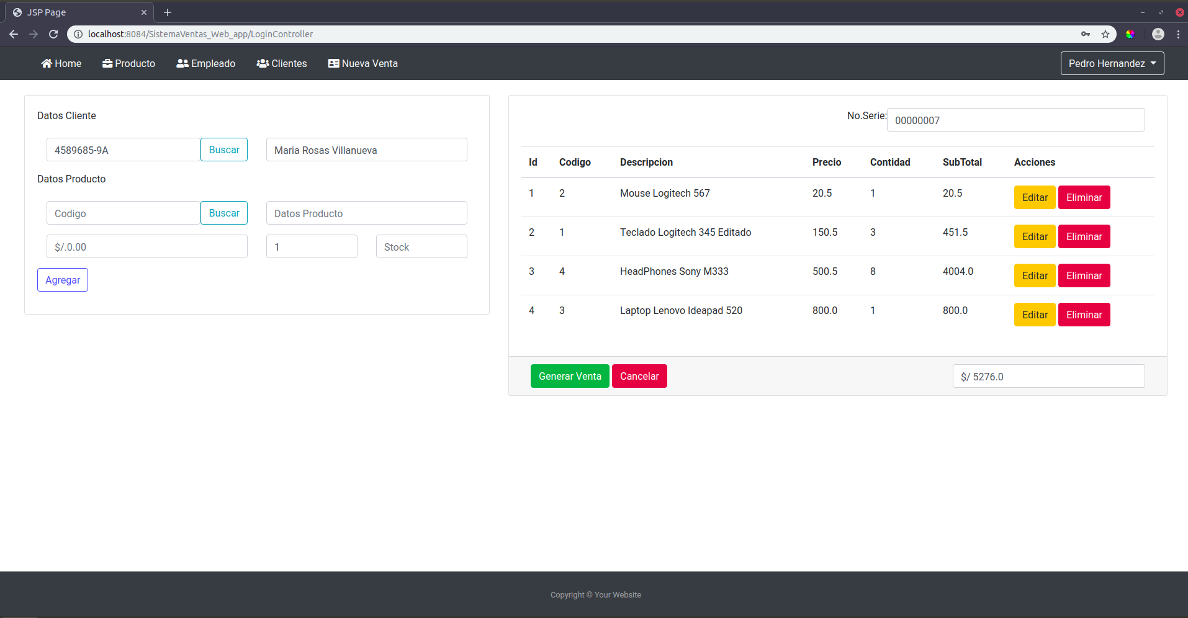This screenshot has width=1188, height=618.
Task: Click the No.Serie input field
Action: tap(1015, 120)
